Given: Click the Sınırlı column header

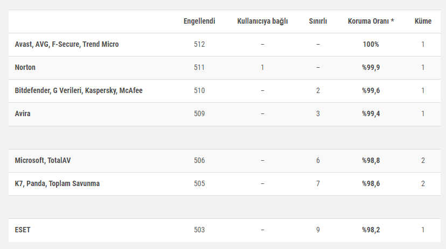Looking at the screenshot, I should (318, 21).
